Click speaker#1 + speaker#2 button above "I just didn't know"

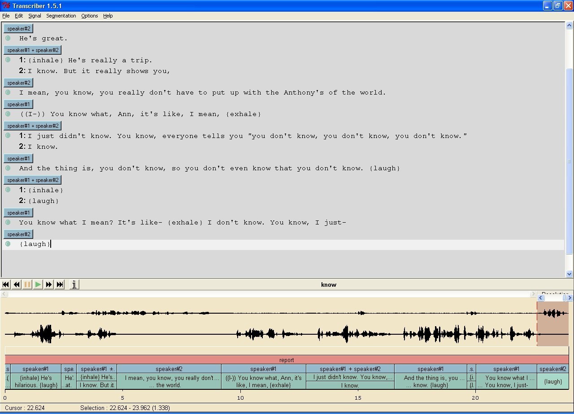[x=33, y=126]
